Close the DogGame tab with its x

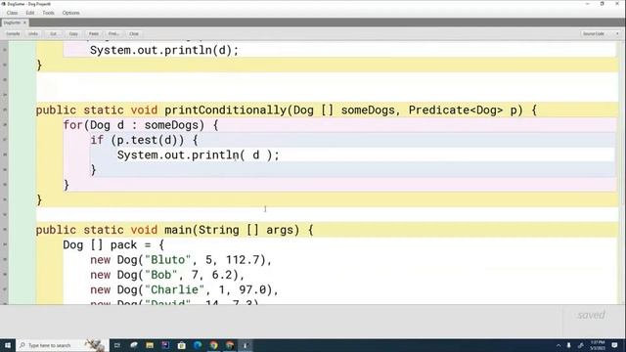click(24, 22)
